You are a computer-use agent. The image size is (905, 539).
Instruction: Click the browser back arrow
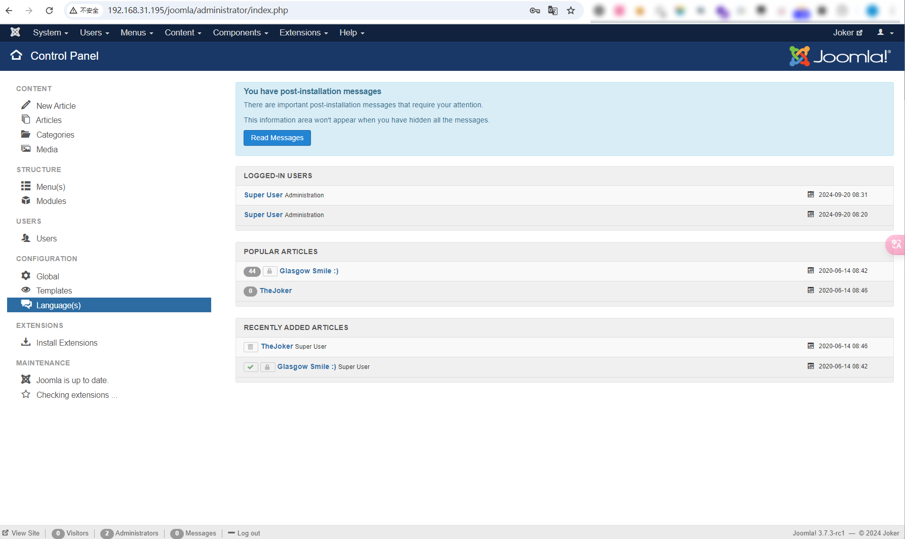click(9, 10)
